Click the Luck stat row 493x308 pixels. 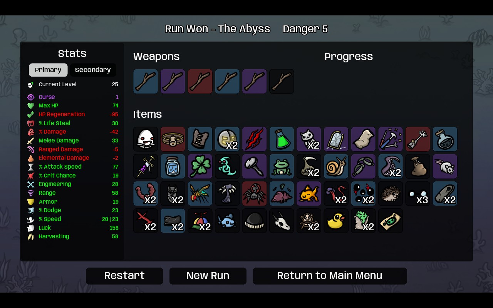click(x=72, y=228)
